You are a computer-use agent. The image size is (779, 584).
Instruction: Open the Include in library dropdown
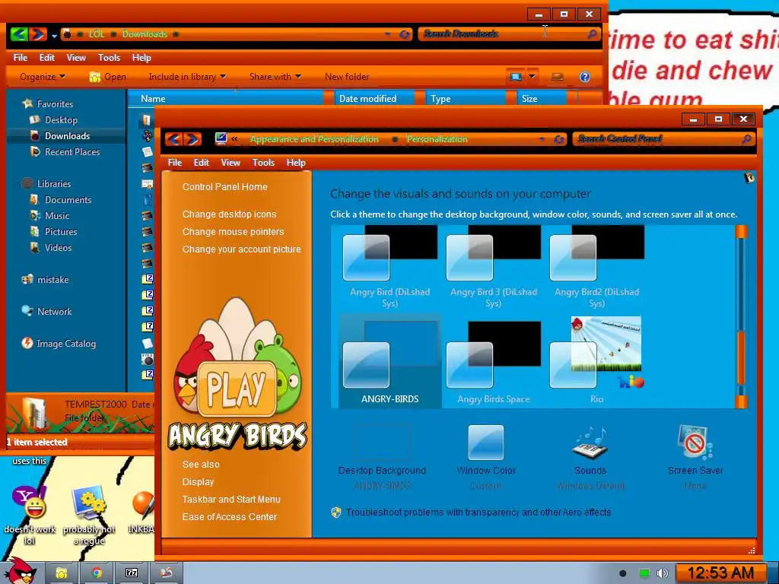coord(187,77)
